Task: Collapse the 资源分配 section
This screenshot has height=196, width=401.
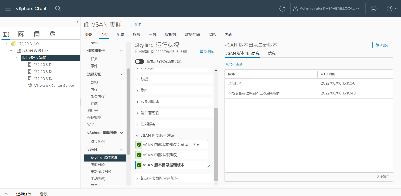Action: 121,74
